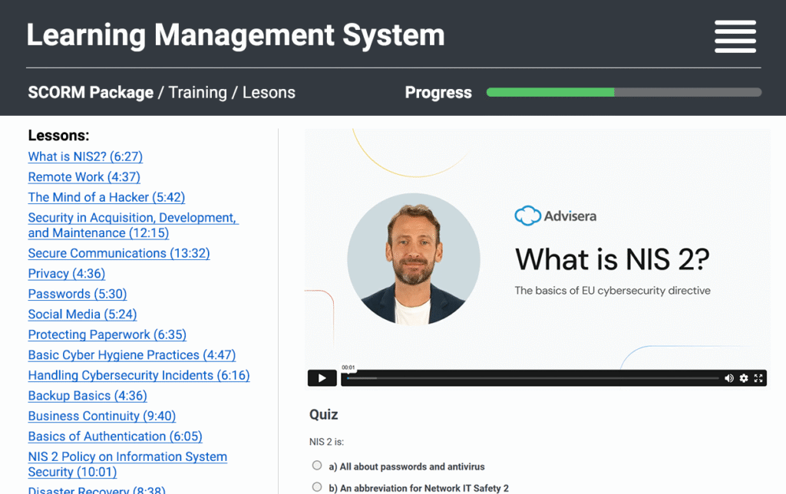The image size is (786, 494).
Task: Open the hamburger navigation menu
Action: tap(735, 35)
